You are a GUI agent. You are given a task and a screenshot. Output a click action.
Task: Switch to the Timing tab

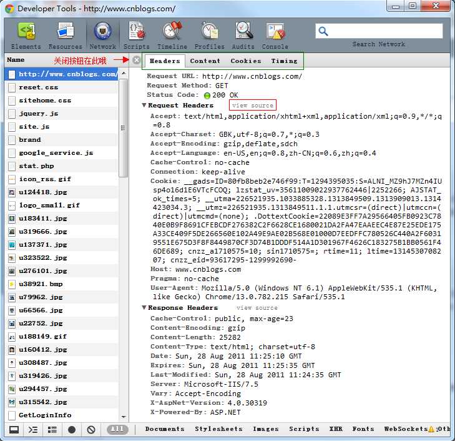click(x=285, y=61)
